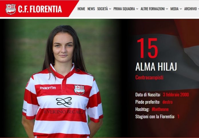
Task: Click the C.F. Florentia crest logo
Action: coord(11,9)
